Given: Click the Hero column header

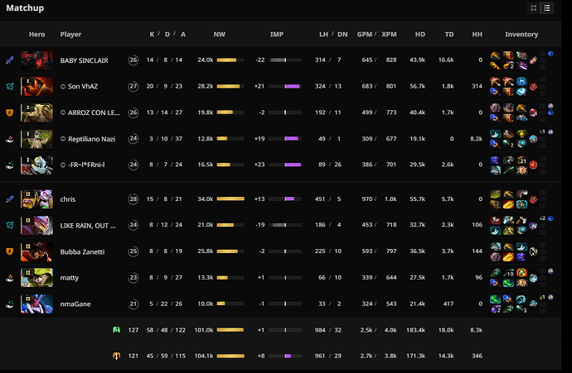Looking at the screenshot, I should (x=36, y=34).
